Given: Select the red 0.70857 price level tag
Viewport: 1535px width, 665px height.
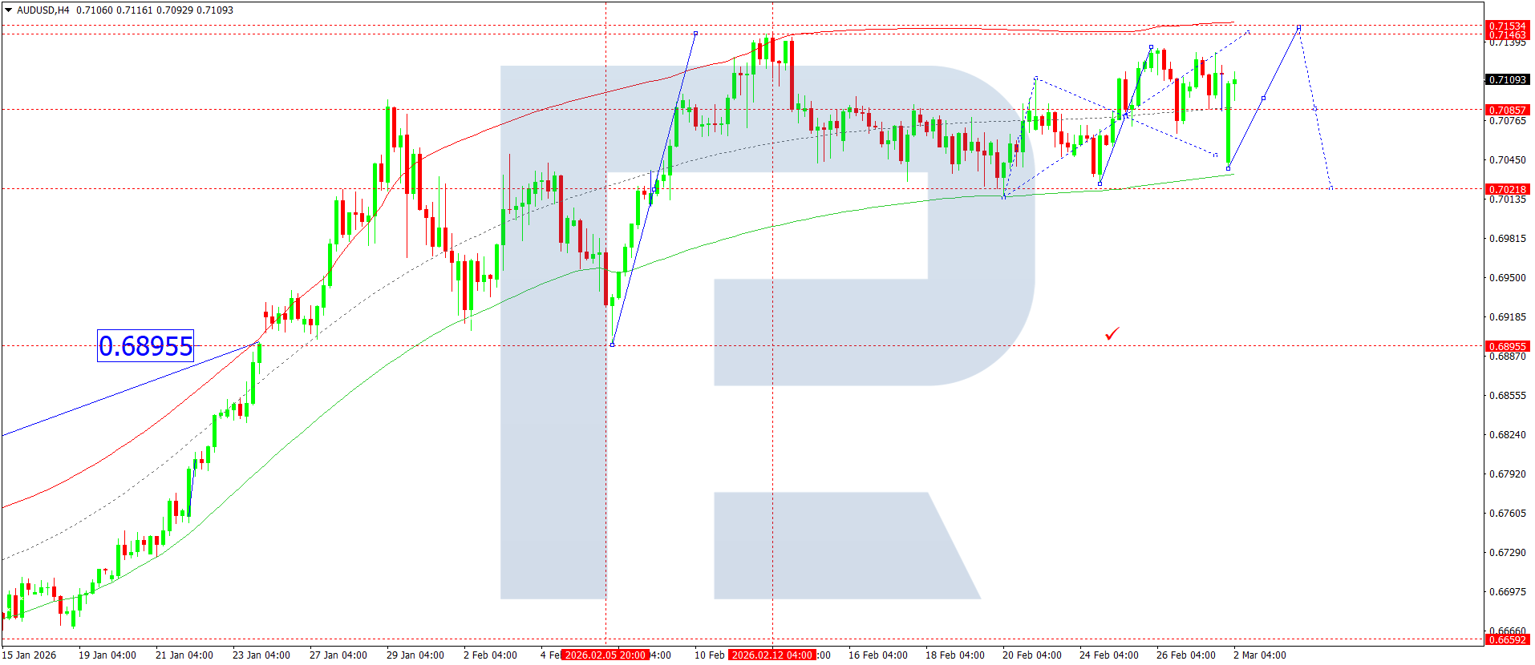Looking at the screenshot, I should coord(1507,110).
